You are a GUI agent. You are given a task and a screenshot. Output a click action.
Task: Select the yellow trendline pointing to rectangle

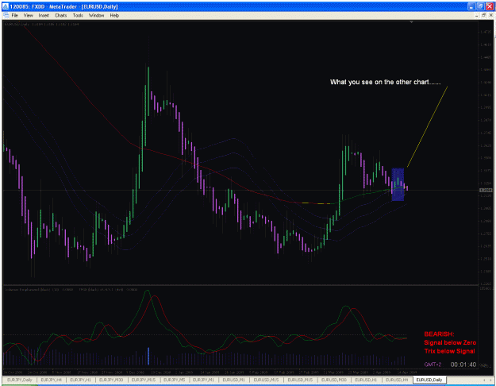[427, 126]
